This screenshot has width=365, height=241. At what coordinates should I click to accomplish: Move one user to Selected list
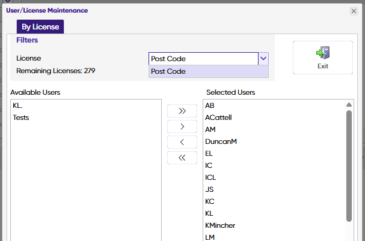[x=183, y=126]
